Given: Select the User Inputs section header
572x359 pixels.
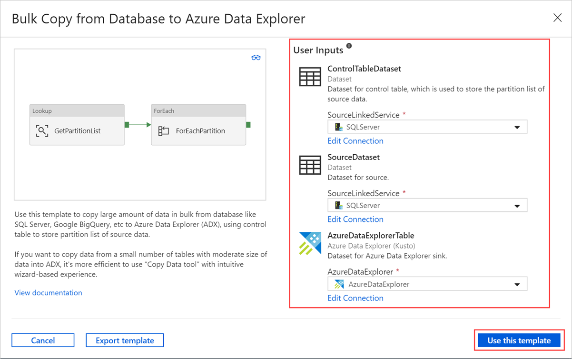Looking at the screenshot, I should (x=318, y=50).
